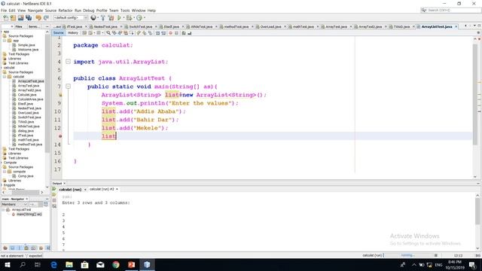Click the New Project toolbar icon
The image size is (482, 271).
(x=13, y=18)
